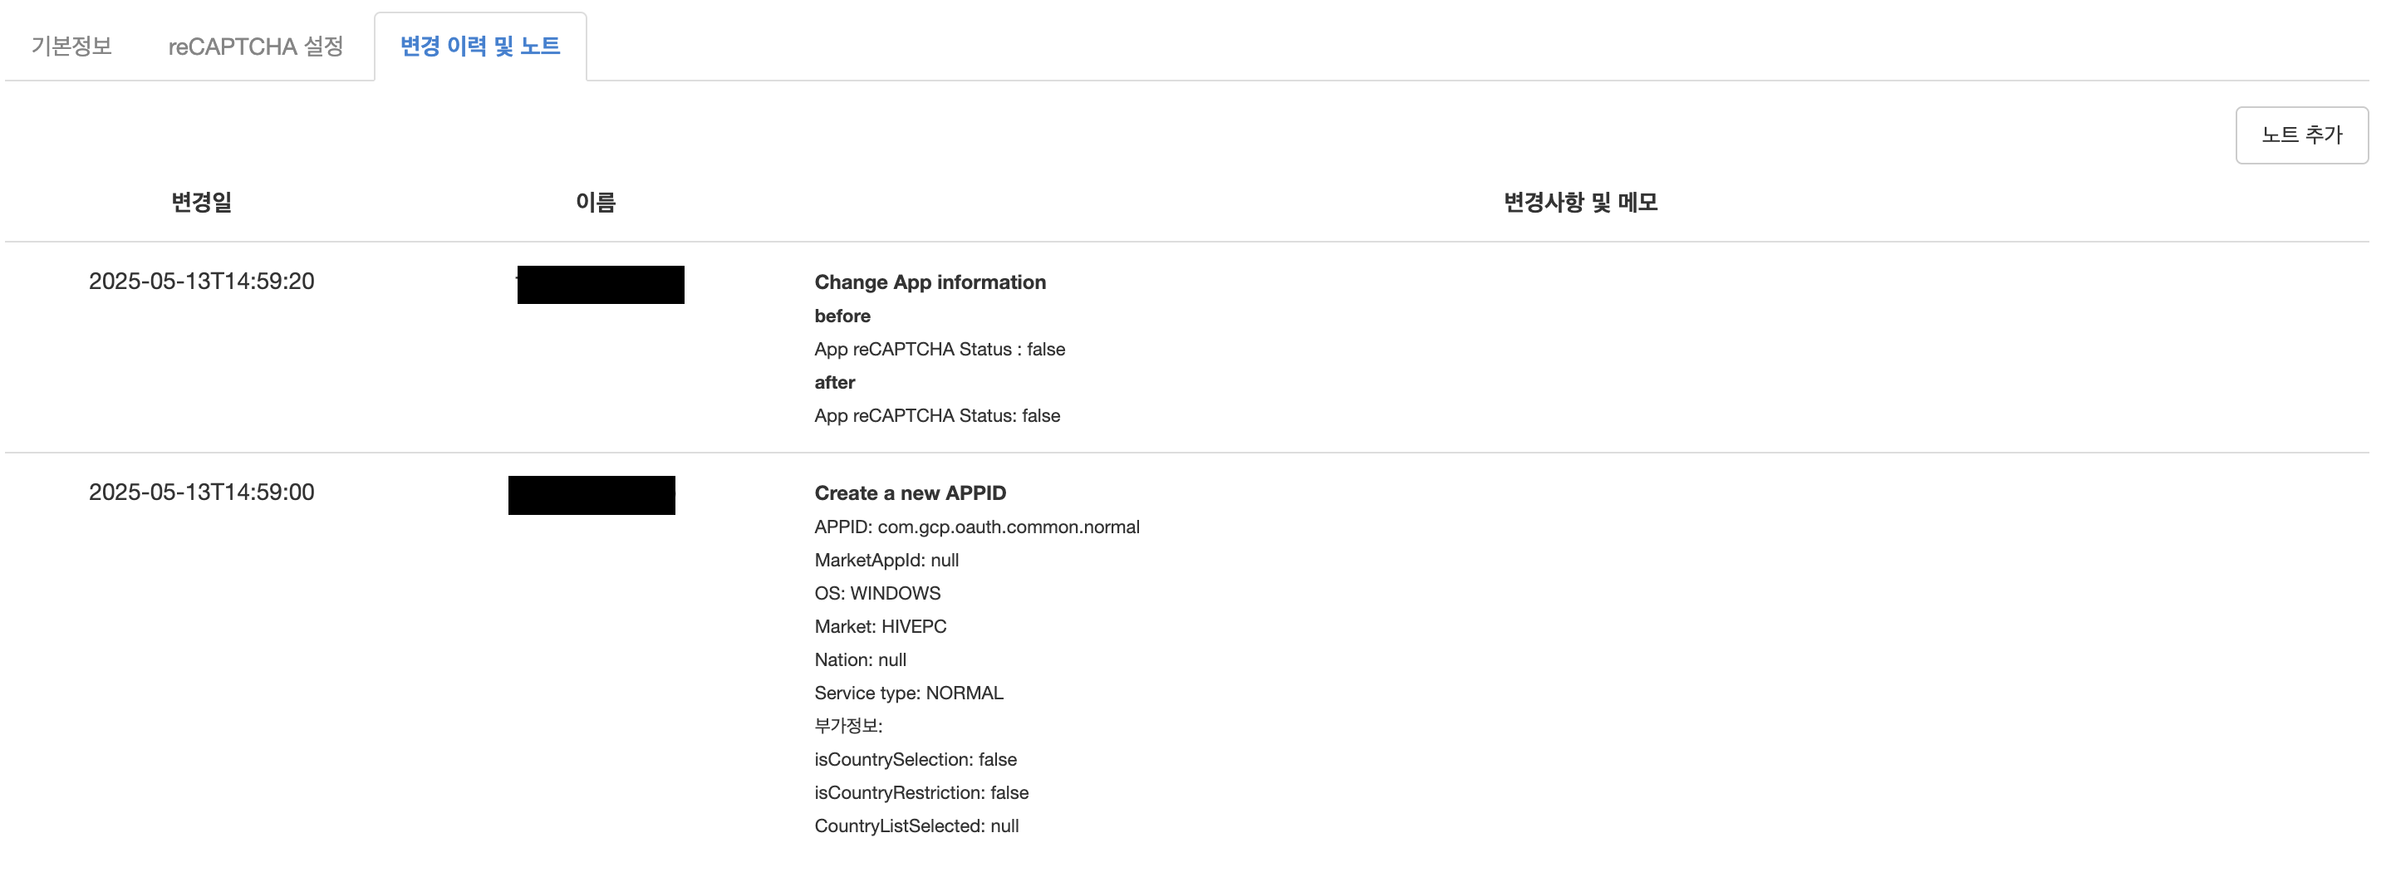2391x882 pixels.
Task: Select the timestamp 2025-05-13T14:59:20
Action: click(x=201, y=281)
